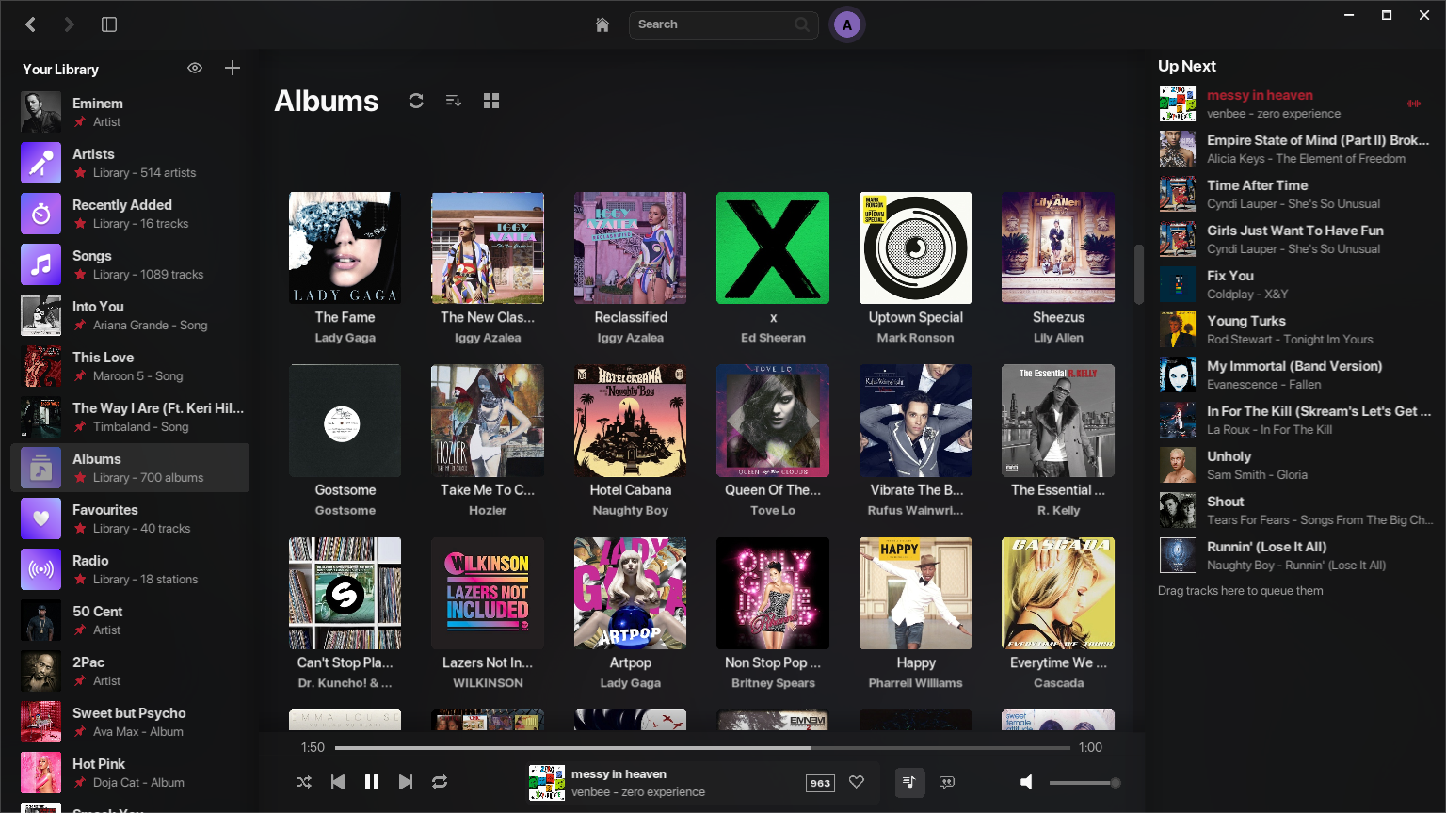Refresh the Albums list
1446x813 pixels.
click(416, 101)
